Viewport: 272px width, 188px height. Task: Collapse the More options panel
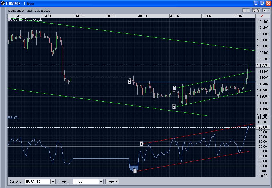[112, 181]
